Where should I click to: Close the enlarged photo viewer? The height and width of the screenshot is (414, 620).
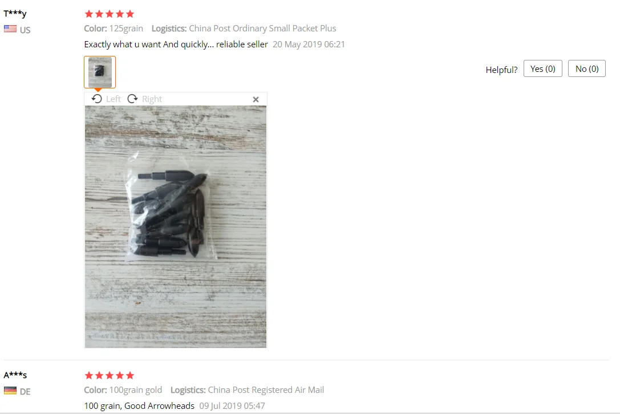coord(256,100)
